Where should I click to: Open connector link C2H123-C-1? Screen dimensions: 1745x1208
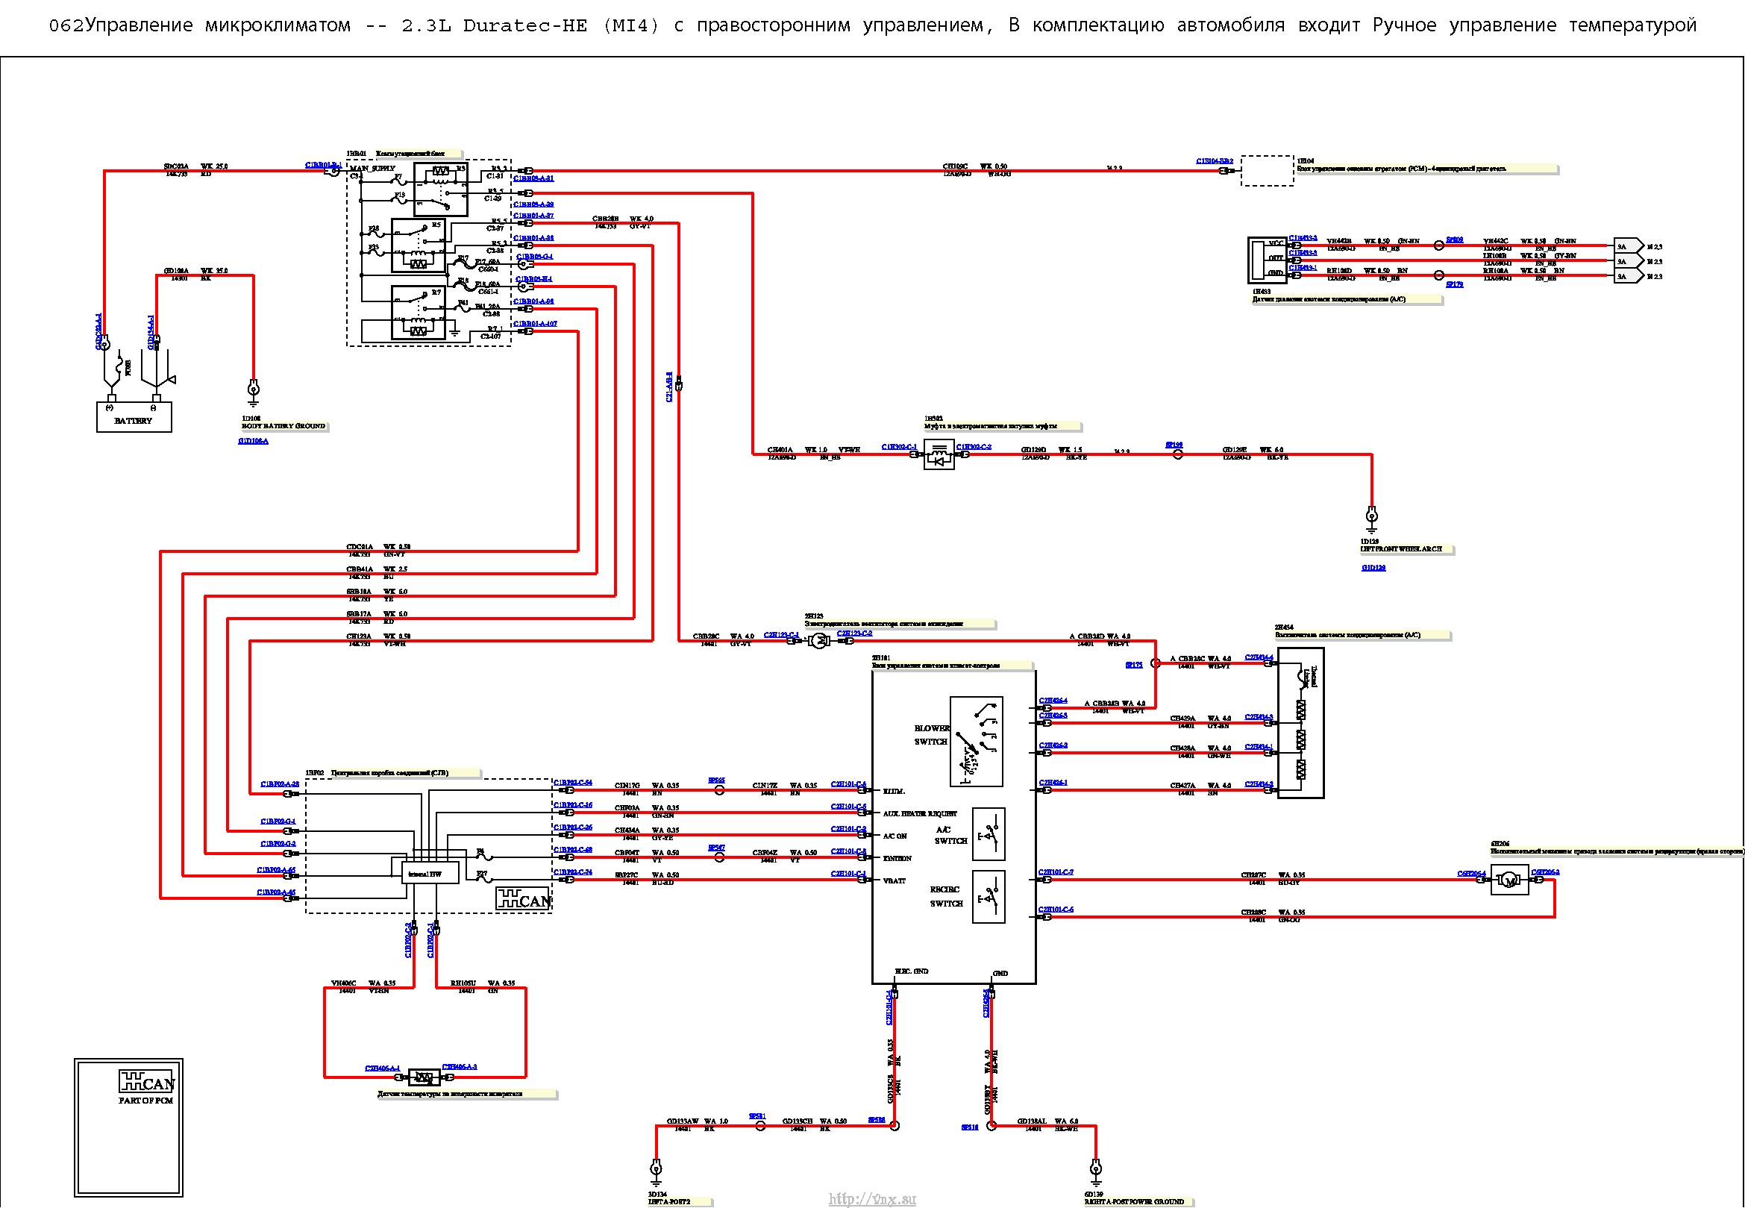[782, 635]
